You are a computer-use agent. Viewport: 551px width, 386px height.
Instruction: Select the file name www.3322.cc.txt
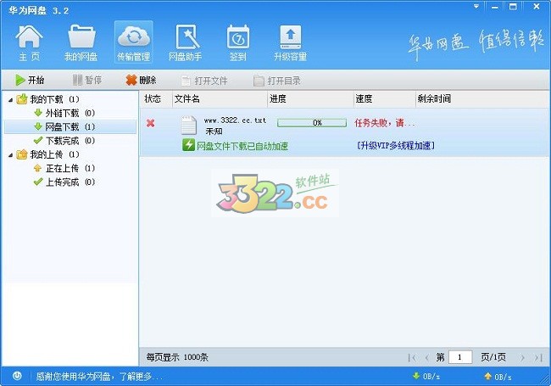(x=235, y=120)
